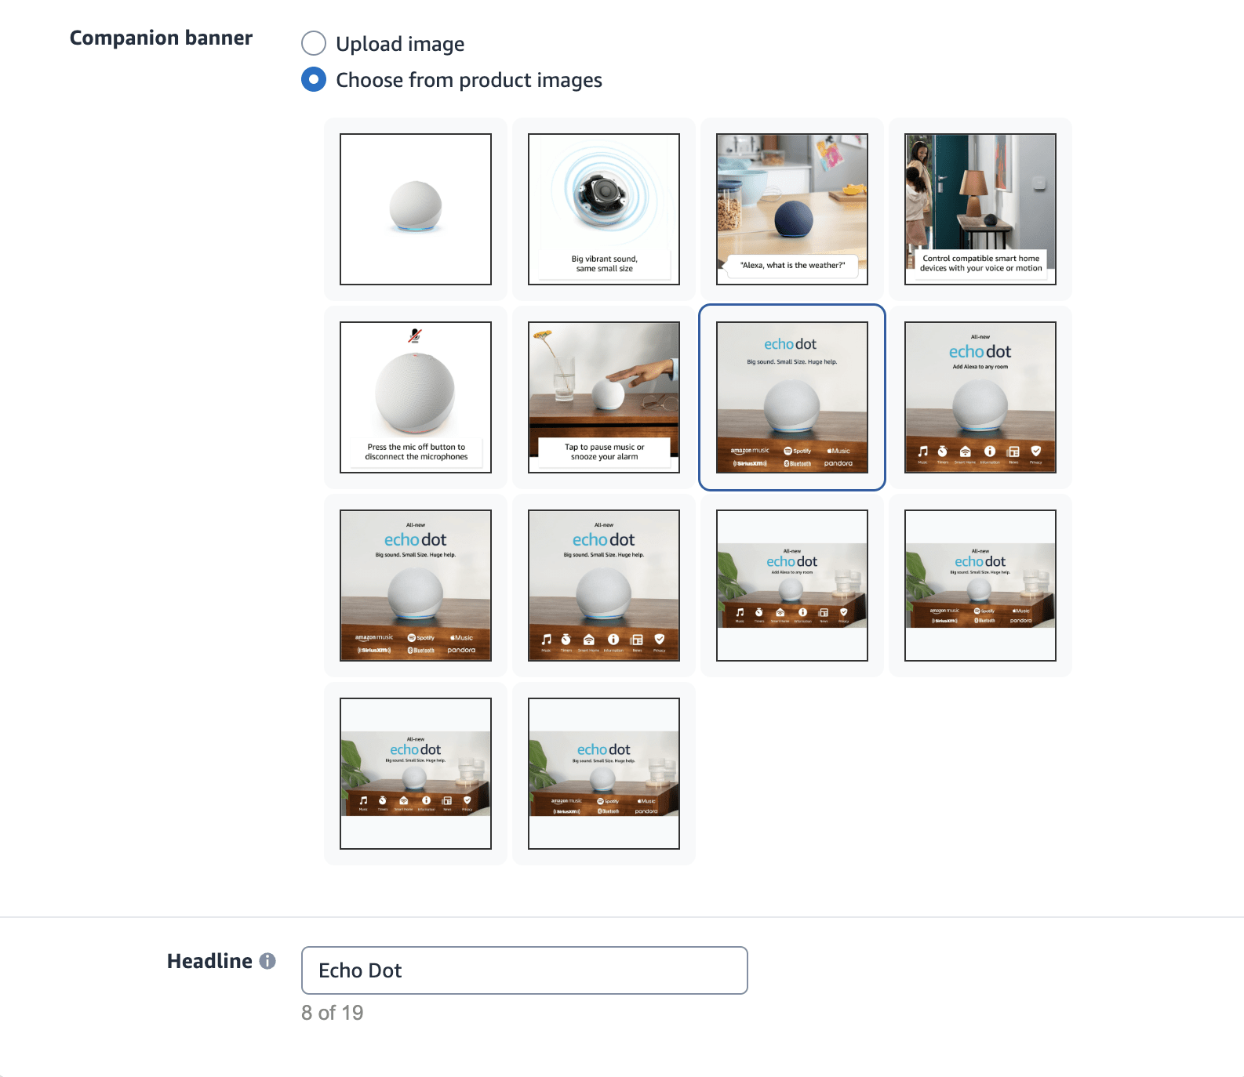Screen dimensions: 1244x1077
Task: Select the Upload image radio option
Action: point(314,44)
